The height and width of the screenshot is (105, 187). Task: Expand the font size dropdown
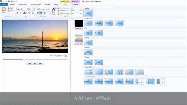click(x=34, y=9)
